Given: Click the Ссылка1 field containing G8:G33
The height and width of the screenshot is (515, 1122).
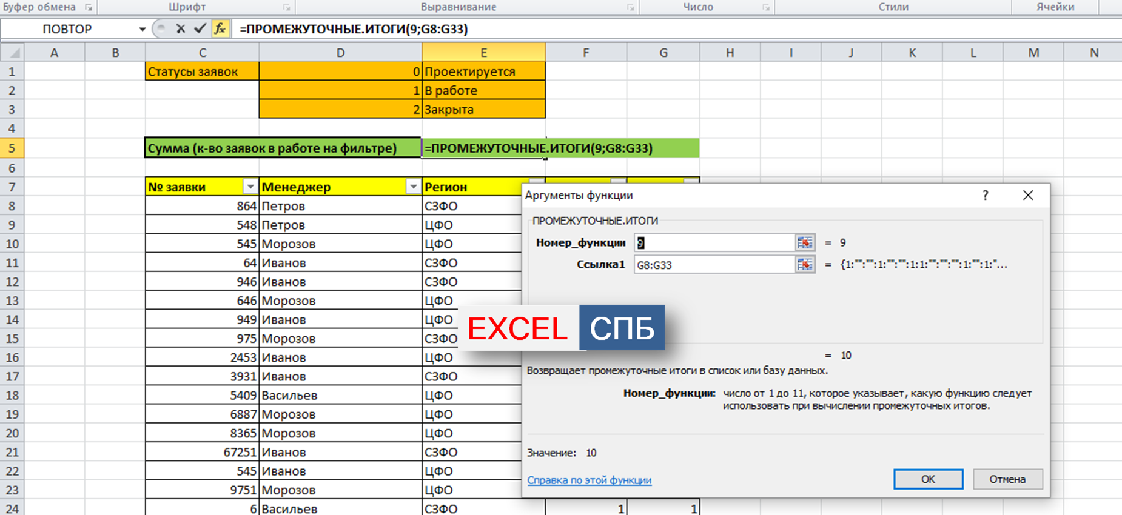Looking at the screenshot, I should click(x=714, y=265).
